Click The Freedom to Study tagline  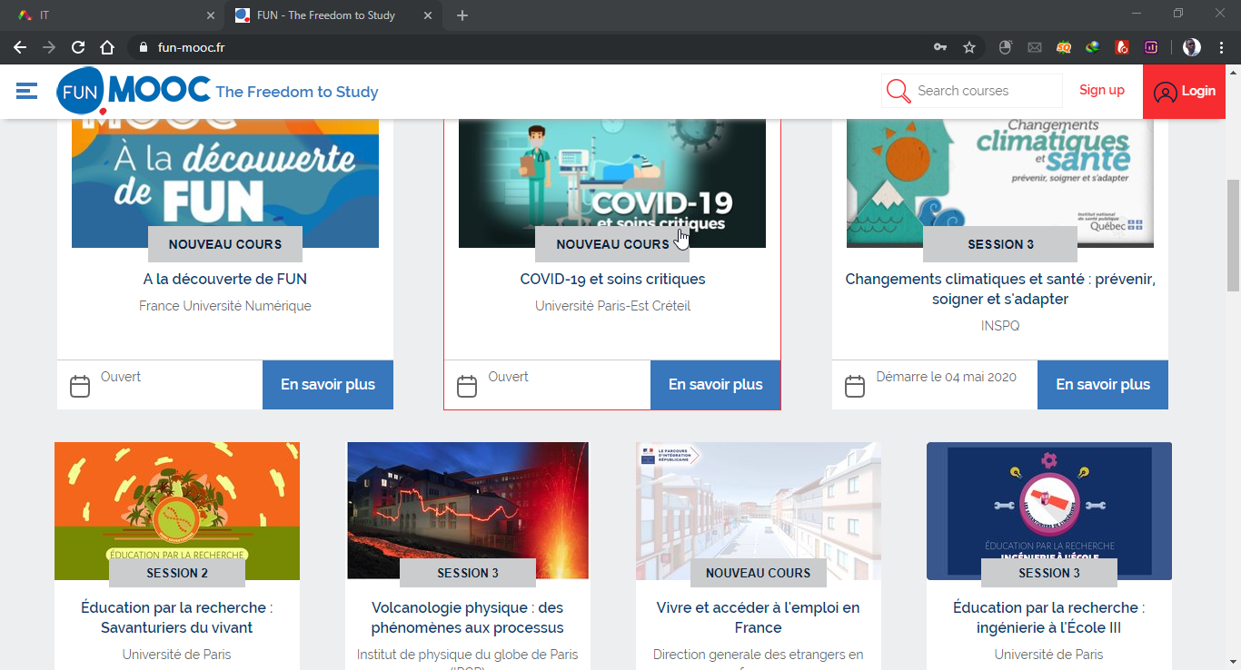[x=297, y=92]
